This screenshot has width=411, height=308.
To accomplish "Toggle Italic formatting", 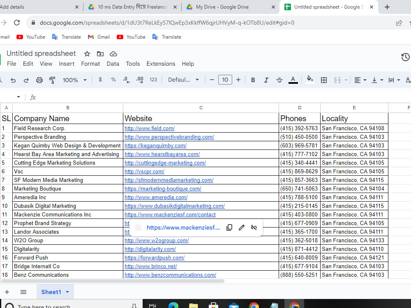I will (266, 80).
